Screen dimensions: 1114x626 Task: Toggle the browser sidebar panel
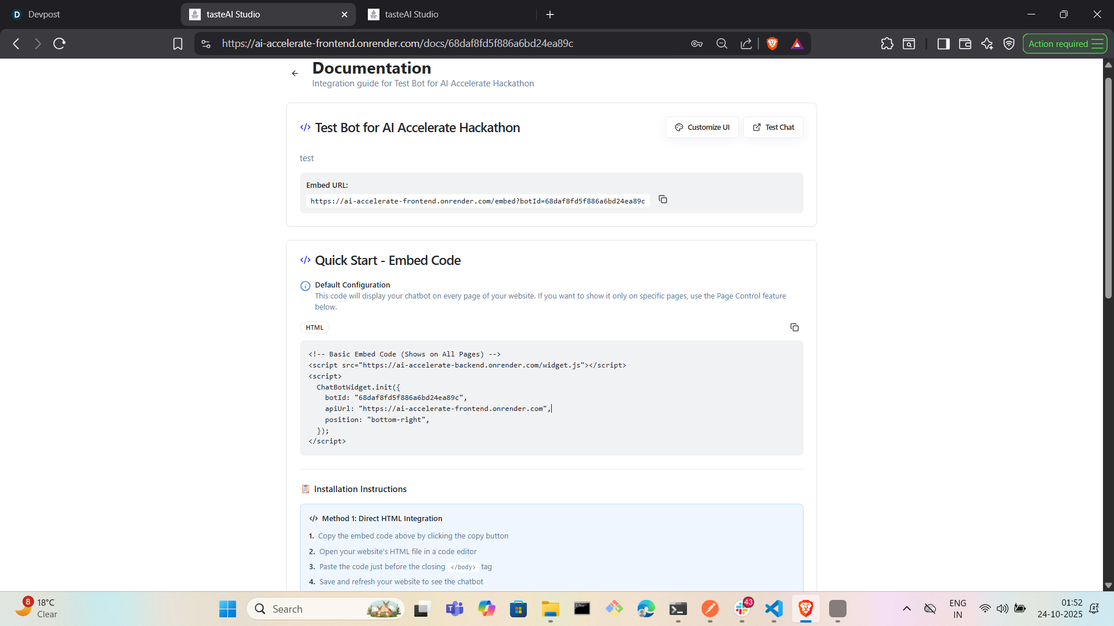point(943,43)
